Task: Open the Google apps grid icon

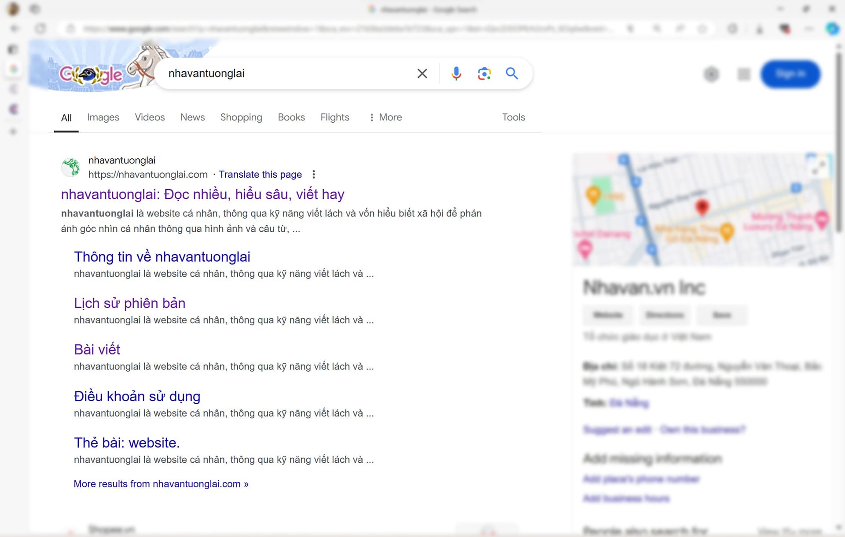Action: point(744,74)
